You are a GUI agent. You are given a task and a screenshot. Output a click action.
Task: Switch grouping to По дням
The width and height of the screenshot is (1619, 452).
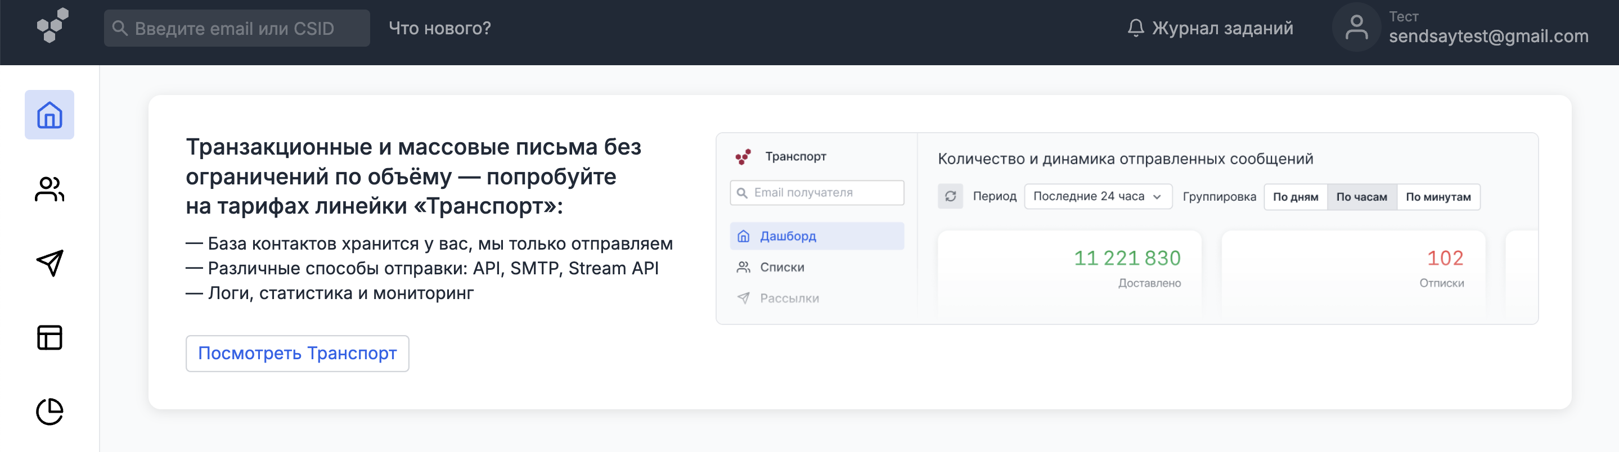pyautogui.click(x=1295, y=197)
